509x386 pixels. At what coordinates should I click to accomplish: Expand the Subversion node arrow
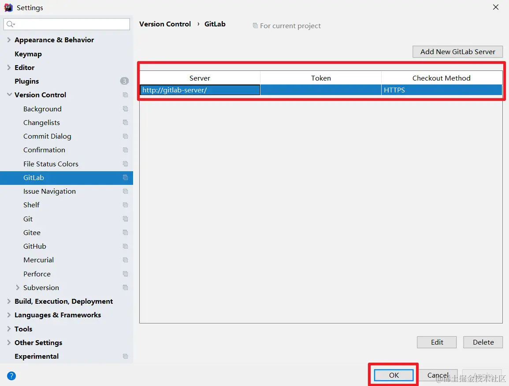click(18, 287)
